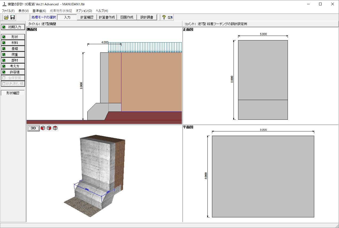Expand the 基準値(K) menu

point(39,11)
